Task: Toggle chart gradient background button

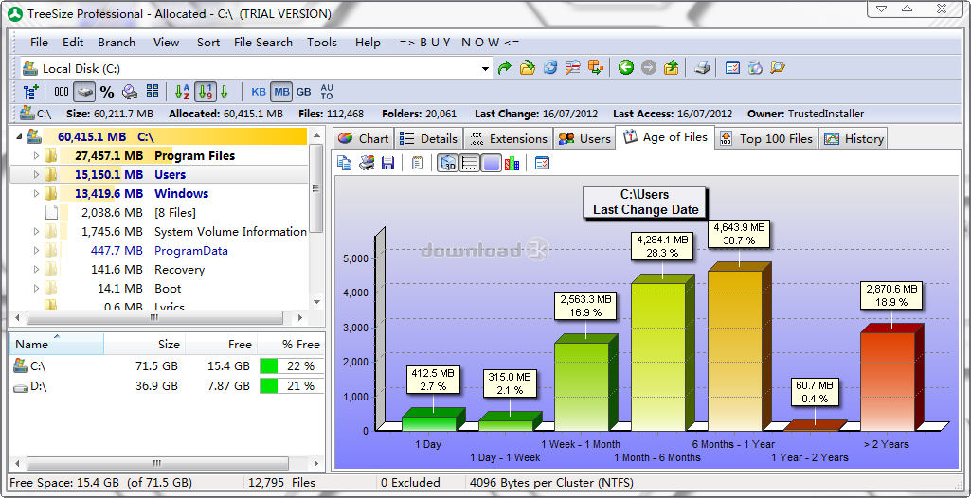Action: (491, 164)
